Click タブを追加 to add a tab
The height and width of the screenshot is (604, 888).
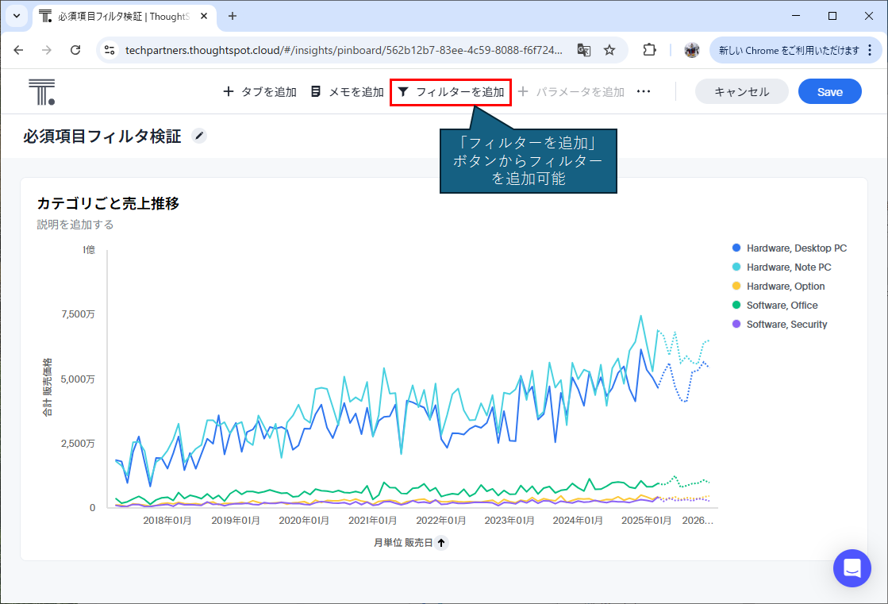[259, 92]
